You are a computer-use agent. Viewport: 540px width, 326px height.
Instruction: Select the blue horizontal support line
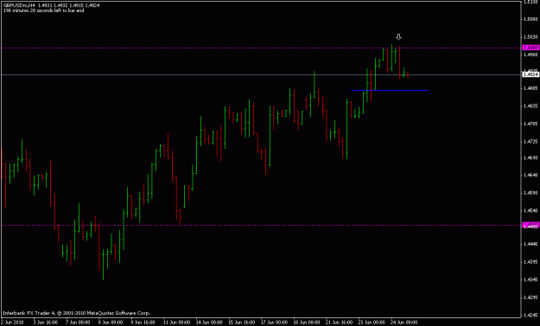[x=389, y=90]
